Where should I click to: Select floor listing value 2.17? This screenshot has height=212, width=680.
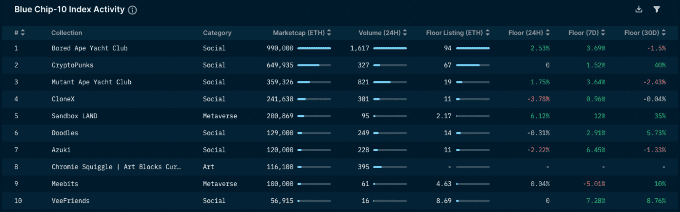tap(444, 116)
